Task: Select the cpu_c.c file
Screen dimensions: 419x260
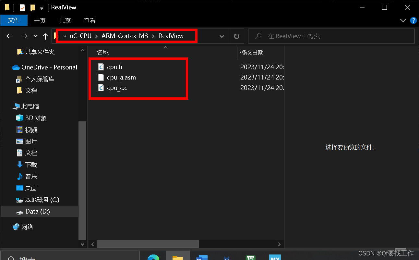Action: (x=117, y=88)
